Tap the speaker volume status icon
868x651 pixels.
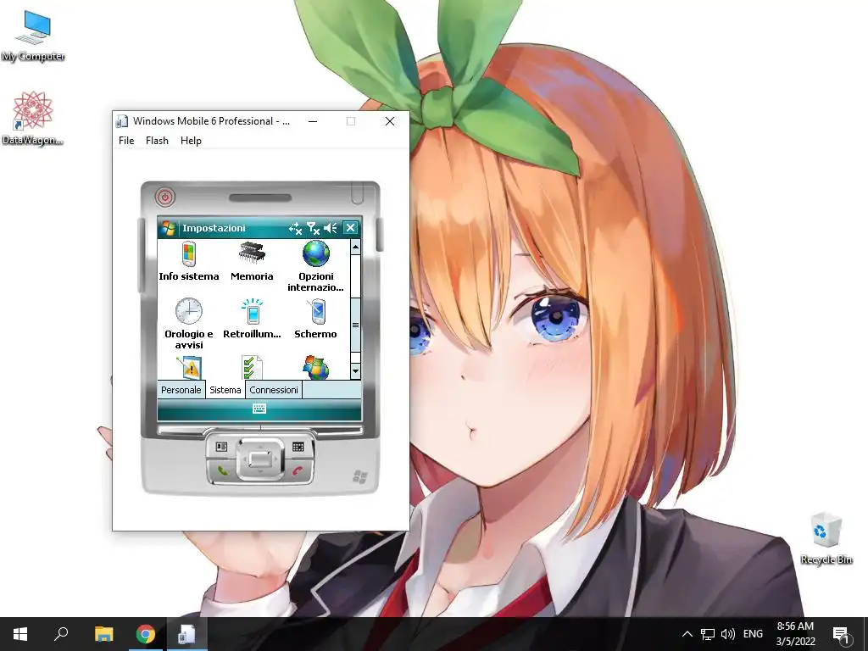pyautogui.click(x=331, y=228)
